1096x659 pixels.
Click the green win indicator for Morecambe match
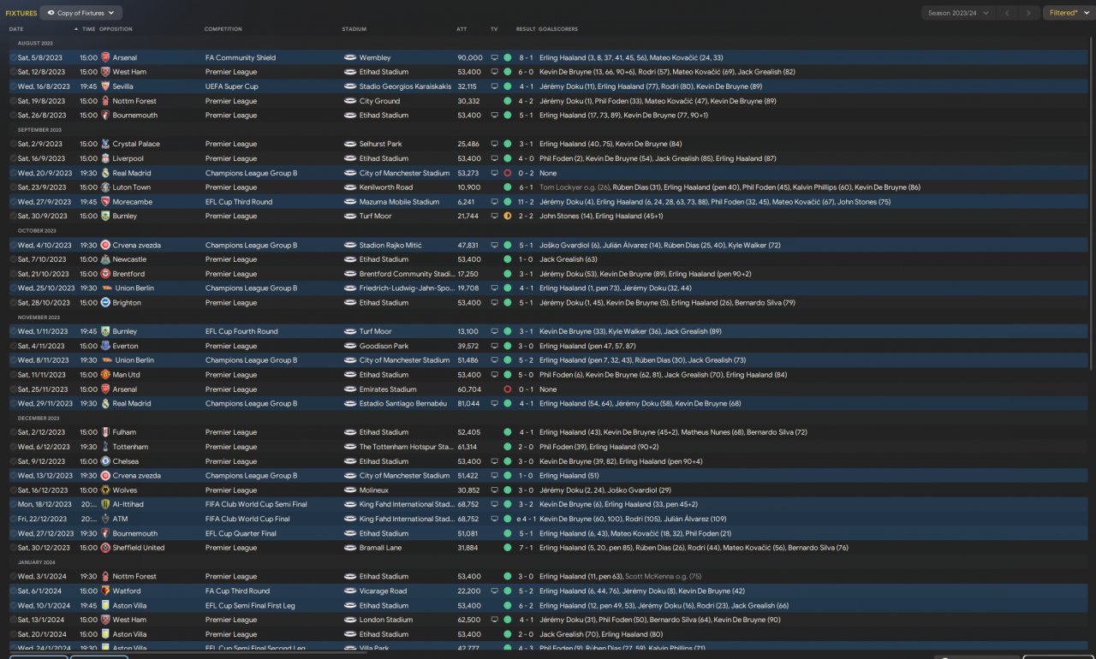coord(508,202)
